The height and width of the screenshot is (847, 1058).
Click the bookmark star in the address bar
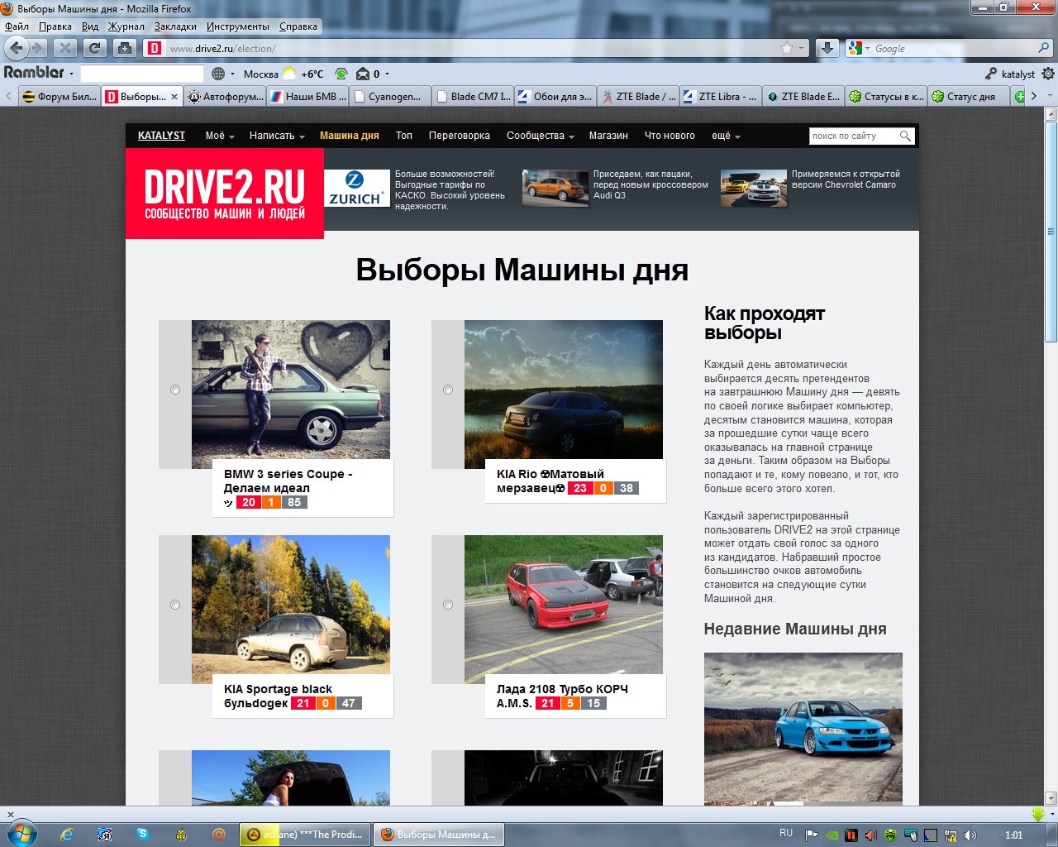pyautogui.click(x=787, y=48)
